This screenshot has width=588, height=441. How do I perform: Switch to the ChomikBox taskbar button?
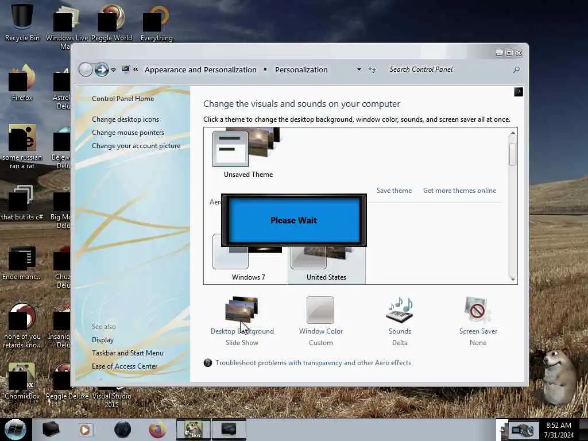(194, 430)
